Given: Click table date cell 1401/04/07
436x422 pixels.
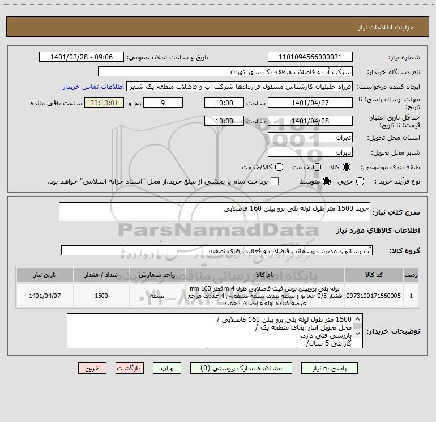Looking at the screenshot, I should (x=45, y=296).
